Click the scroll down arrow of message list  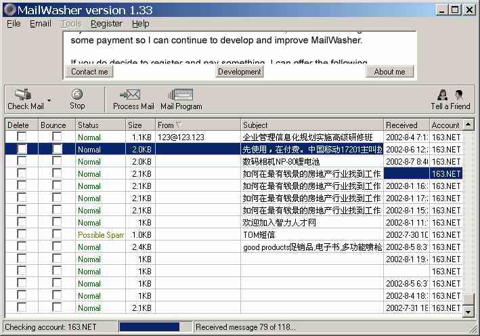pyautogui.click(x=468, y=312)
